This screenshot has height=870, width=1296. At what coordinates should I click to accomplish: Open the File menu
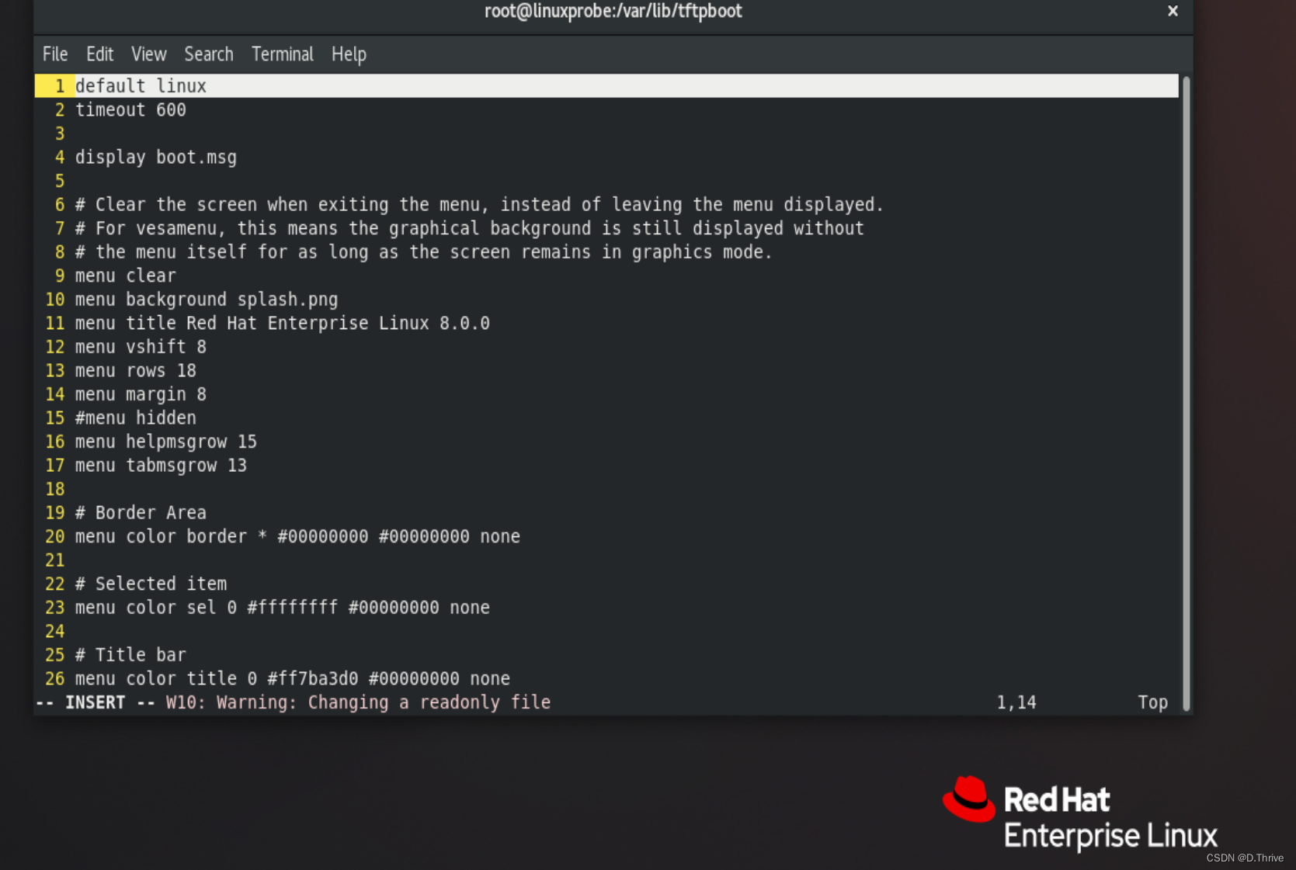(x=54, y=54)
